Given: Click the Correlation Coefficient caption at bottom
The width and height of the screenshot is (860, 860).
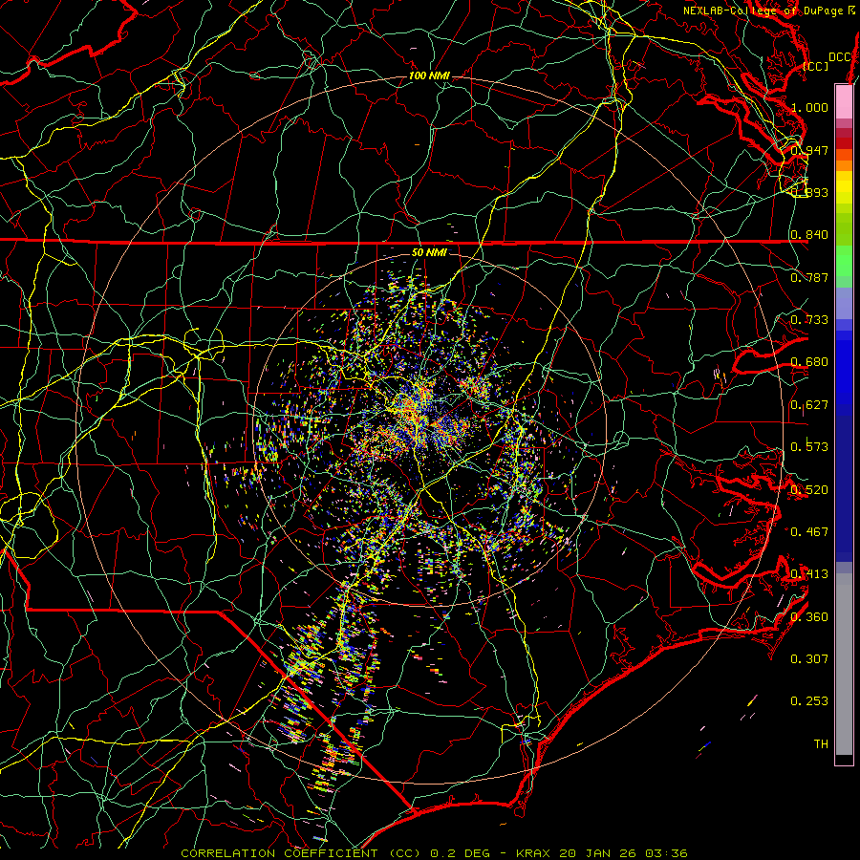Looking at the screenshot, I should click(x=434, y=853).
